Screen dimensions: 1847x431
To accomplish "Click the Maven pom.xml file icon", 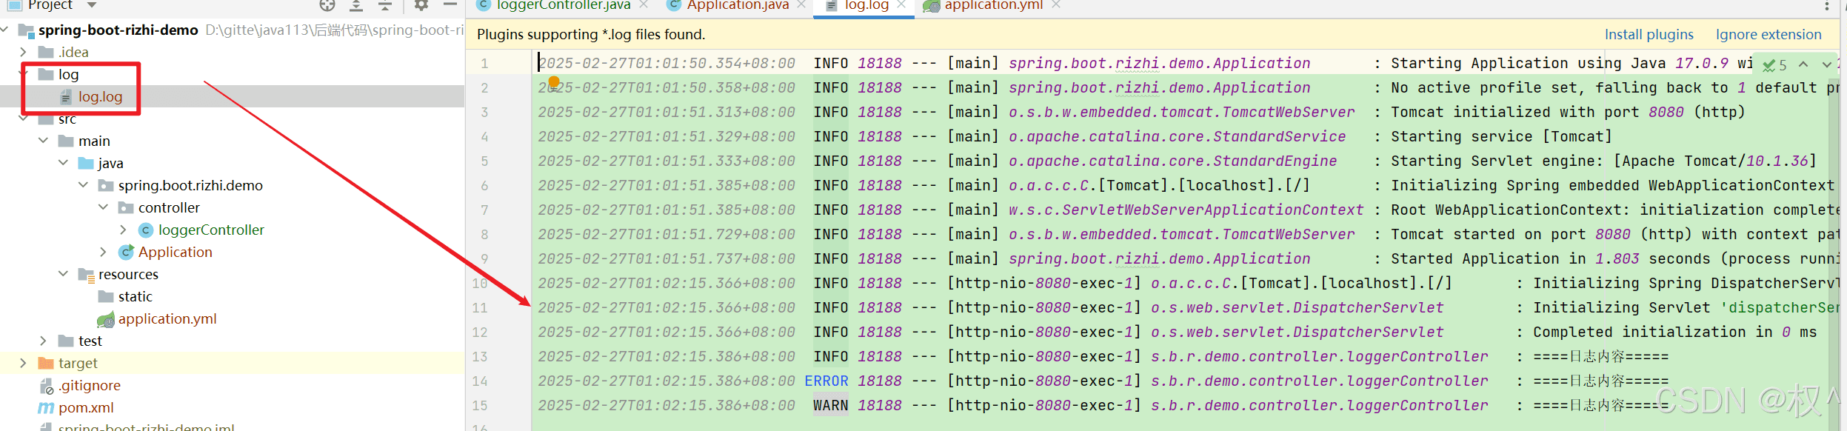I will coord(46,407).
